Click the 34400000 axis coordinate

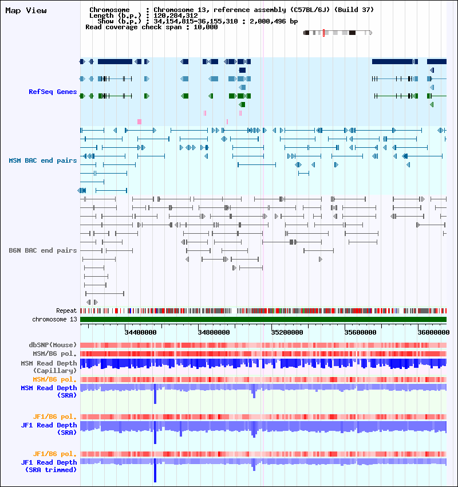(141, 332)
